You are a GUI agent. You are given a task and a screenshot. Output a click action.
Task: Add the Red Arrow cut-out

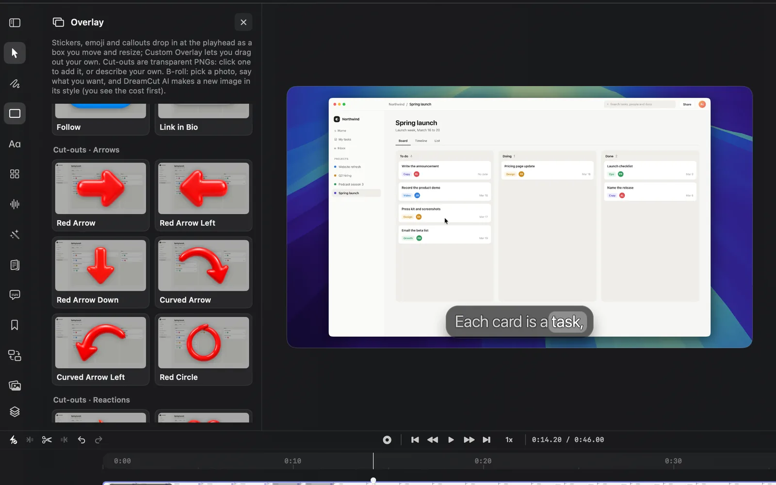(x=100, y=195)
